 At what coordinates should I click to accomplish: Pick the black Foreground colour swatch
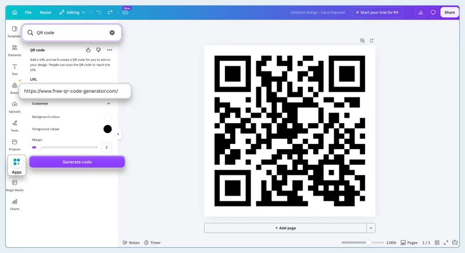click(108, 129)
